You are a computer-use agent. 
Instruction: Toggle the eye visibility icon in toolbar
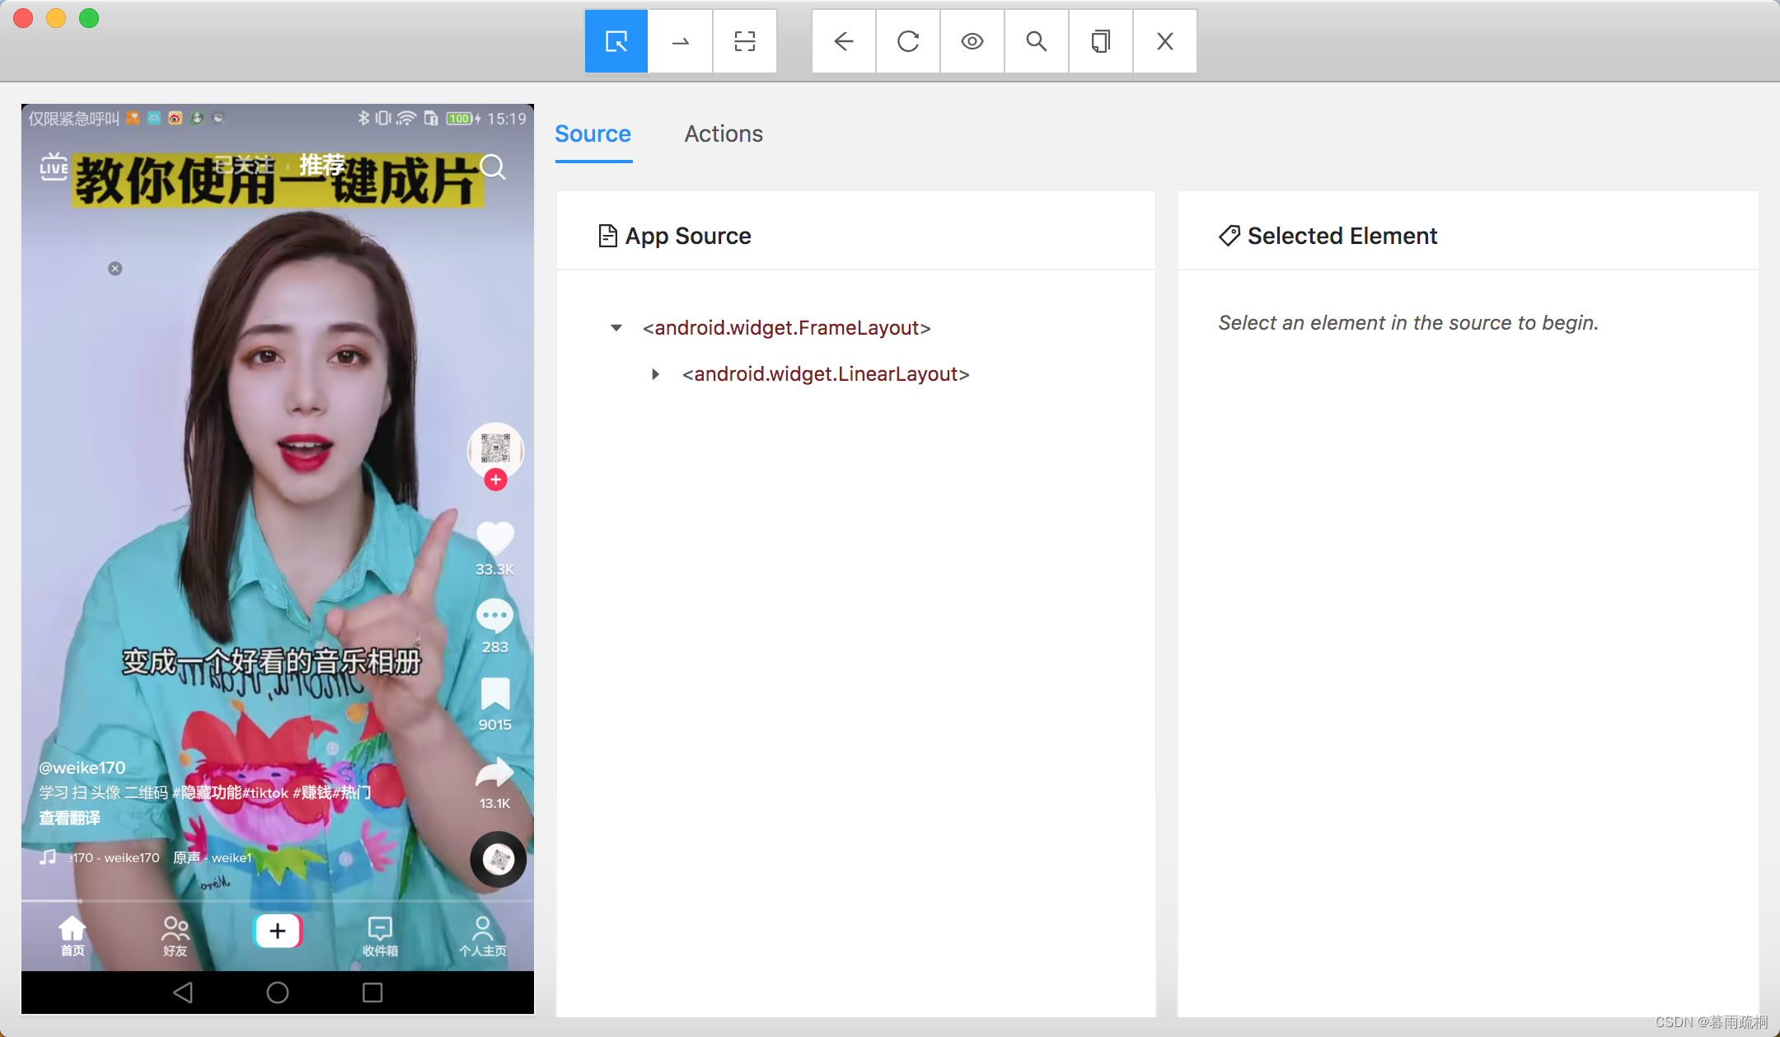click(972, 40)
